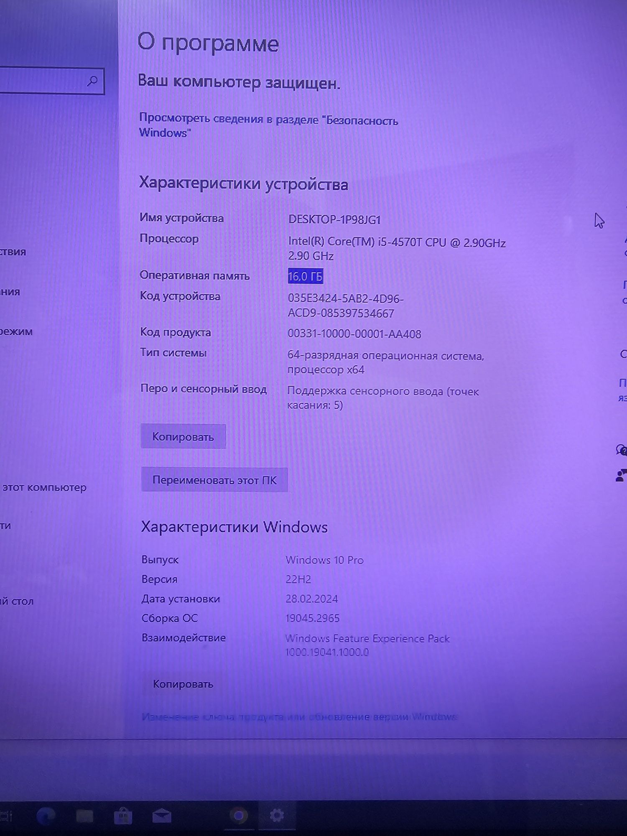
Task: Click the "Характеристики устройства" heading
Action: point(244,184)
